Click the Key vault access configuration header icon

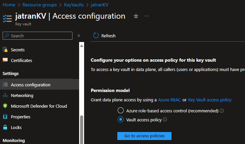point(7,19)
